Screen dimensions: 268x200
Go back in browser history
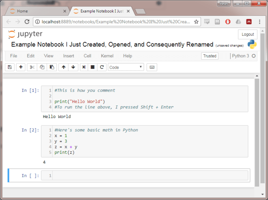(9, 22)
